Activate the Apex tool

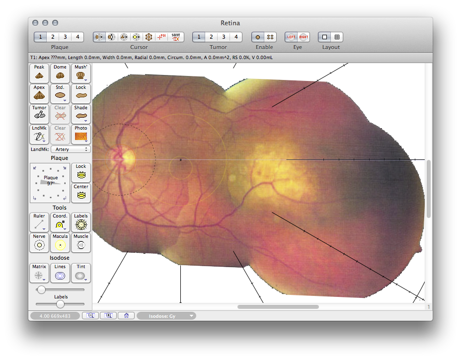(39, 93)
